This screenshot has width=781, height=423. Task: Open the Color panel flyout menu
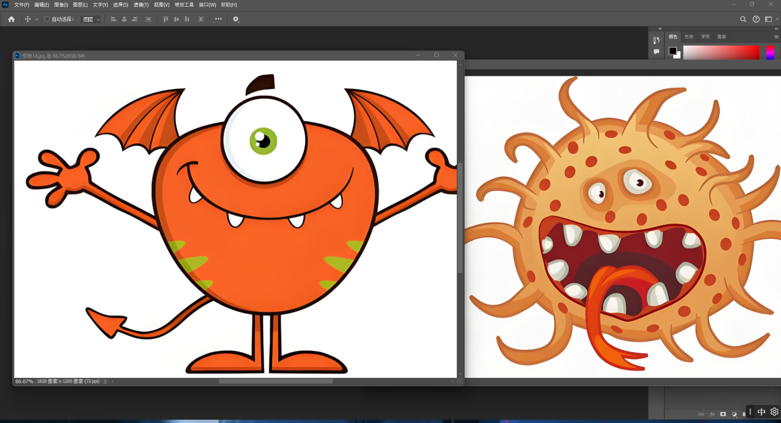click(776, 37)
